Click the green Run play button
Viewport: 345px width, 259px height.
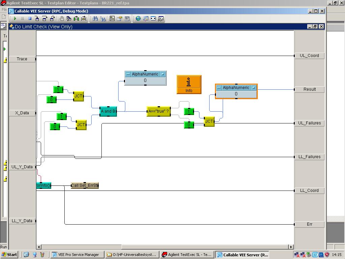(x=15, y=19)
